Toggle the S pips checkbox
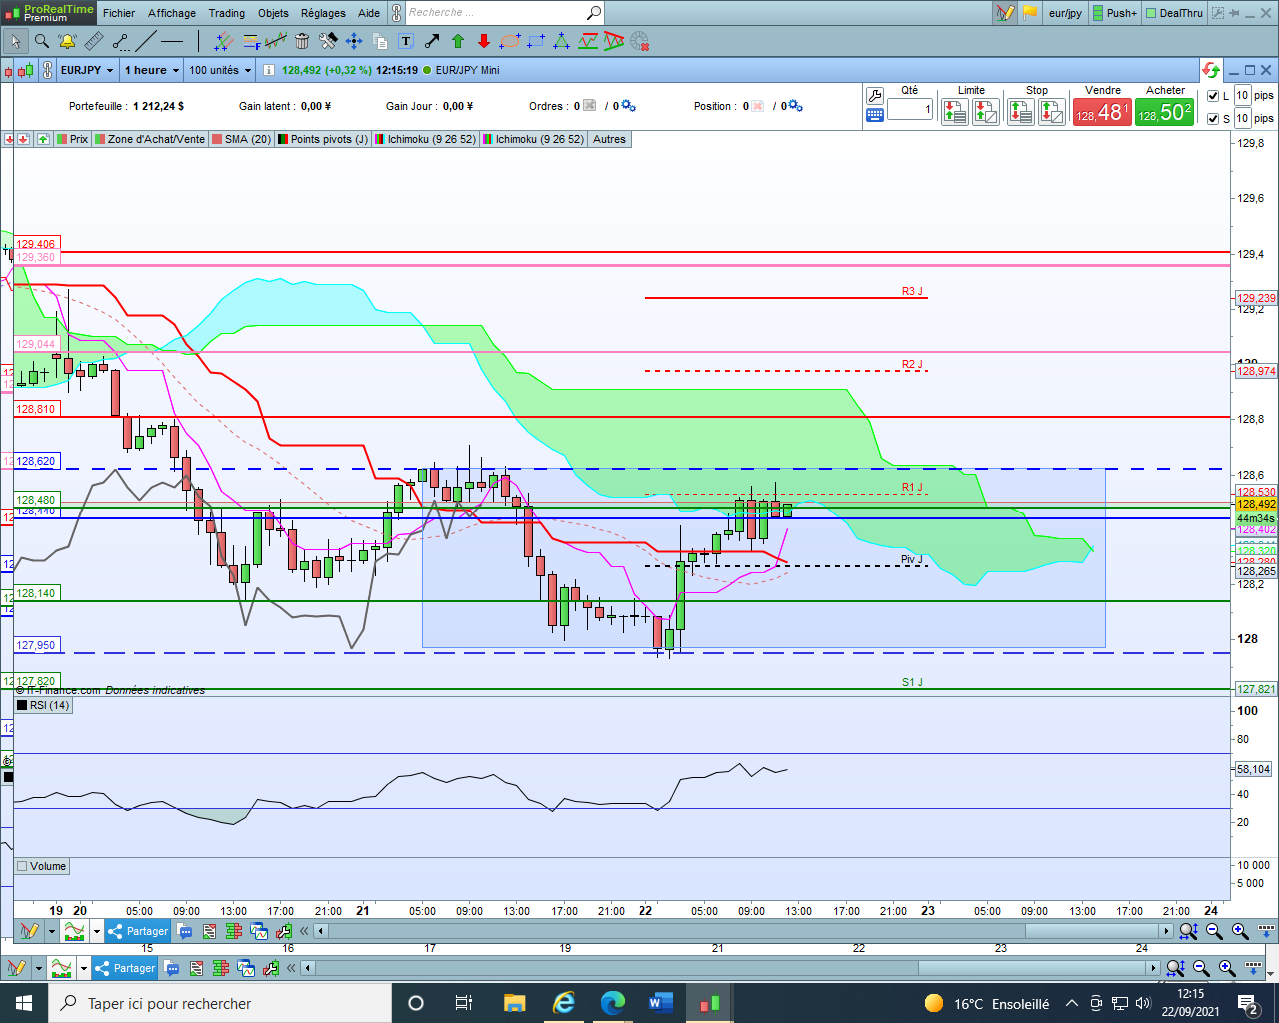Viewport: 1279px width, 1023px height. 1213,119
